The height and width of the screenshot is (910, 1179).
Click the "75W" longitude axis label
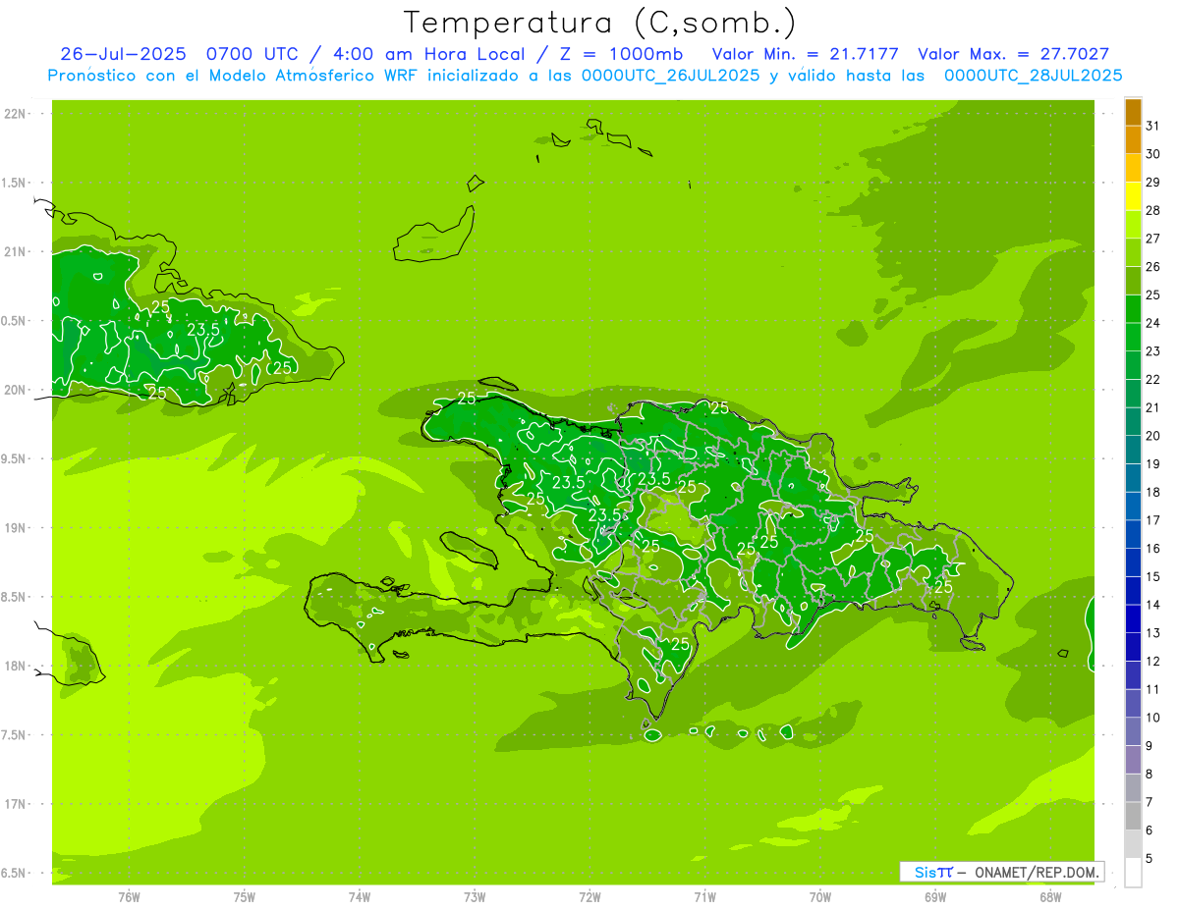pyautogui.click(x=245, y=897)
